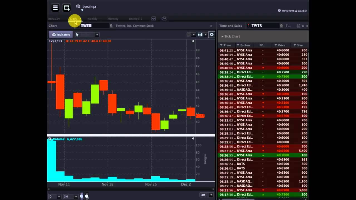This screenshot has width=356, height=200.
Task: Click the lock icon in Time and Sales
Action: pyautogui.click(x=281, y=26)
